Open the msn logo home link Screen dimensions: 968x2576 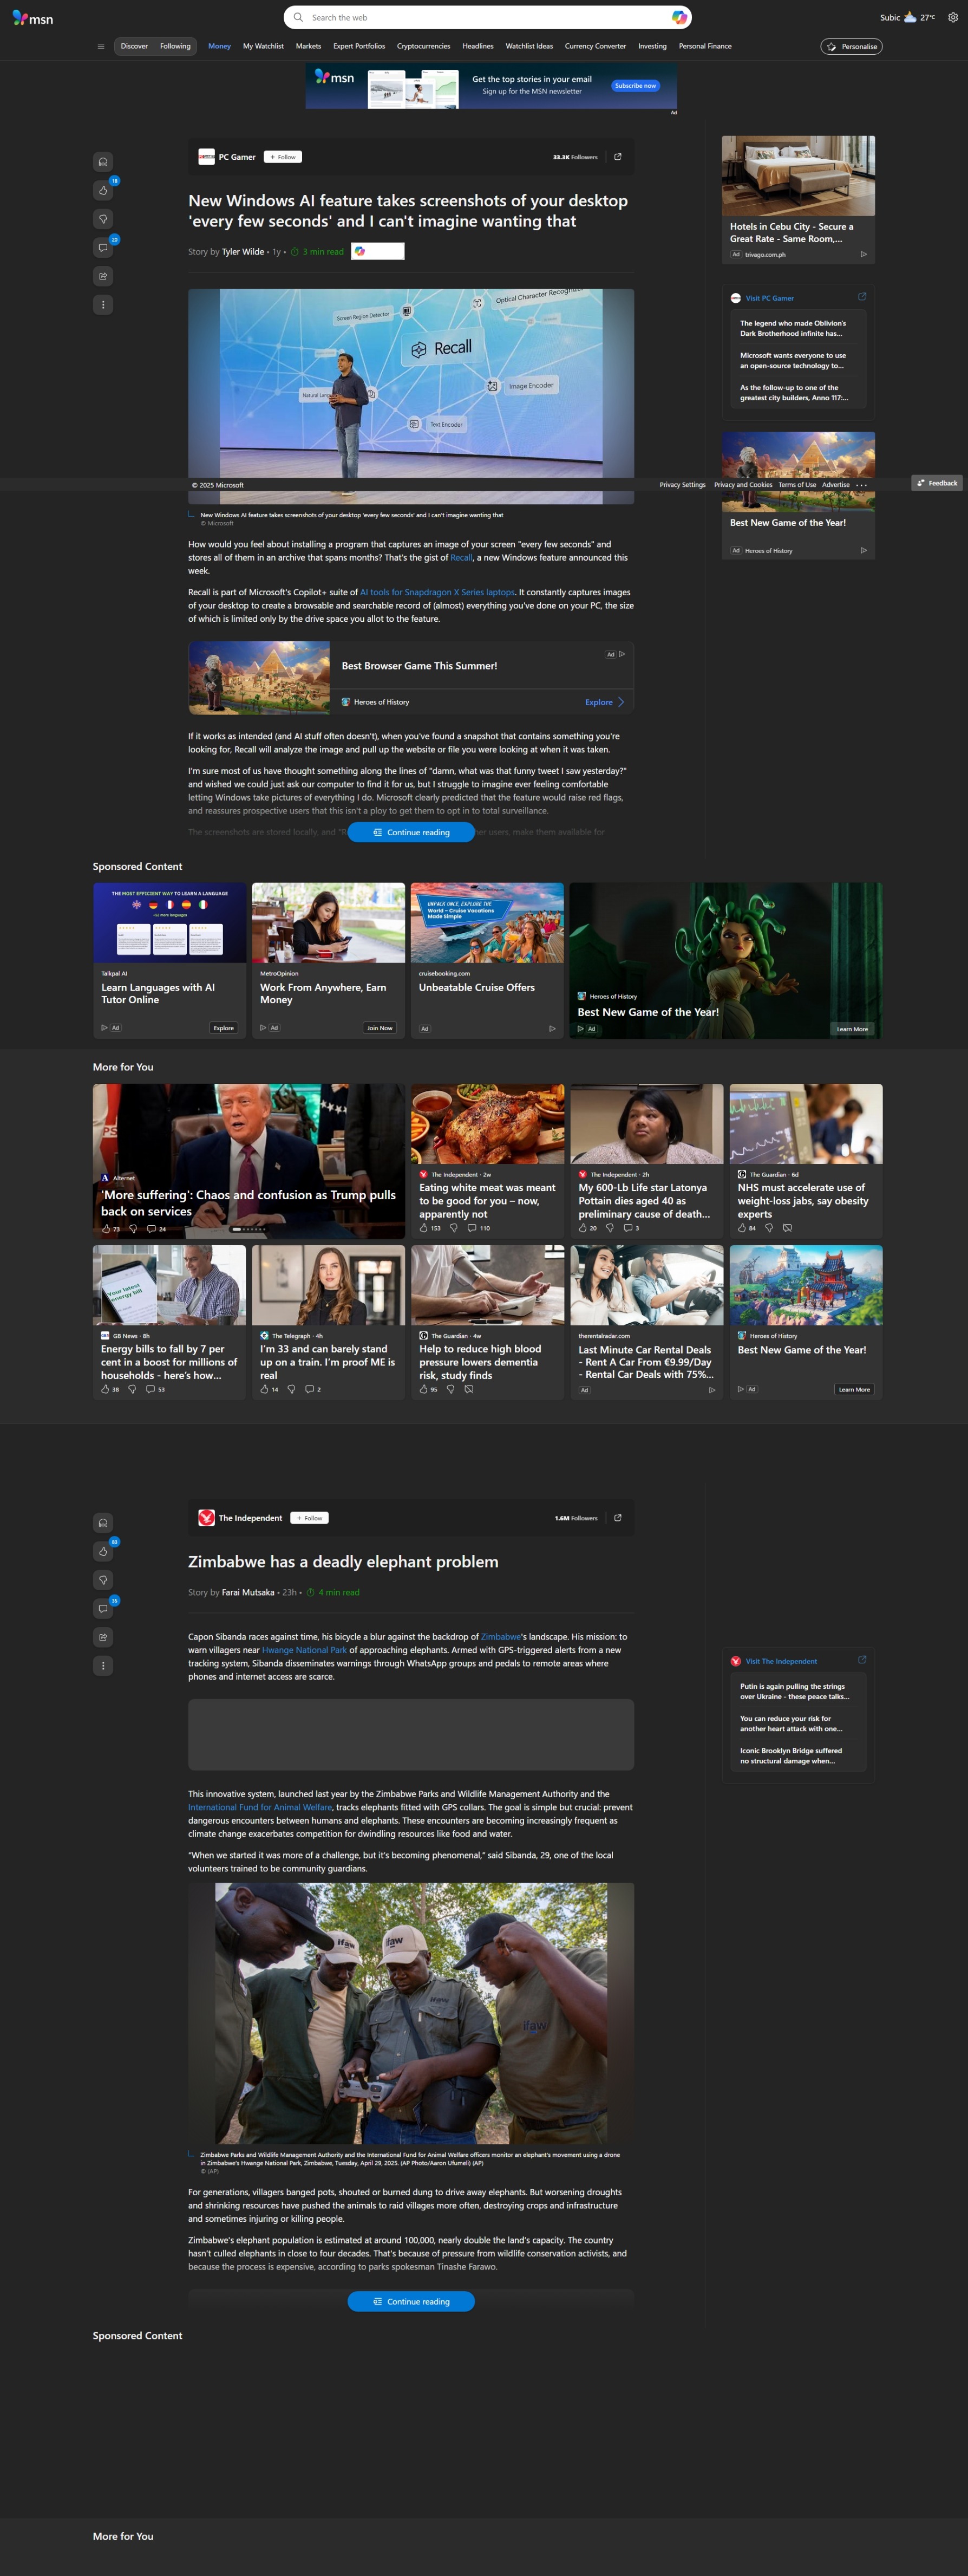(x=33, y=18)
